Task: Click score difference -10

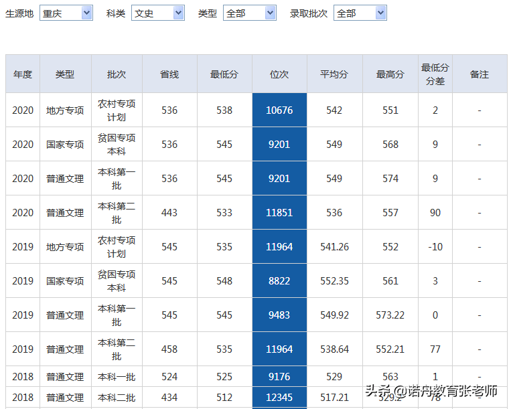Action: pos(435,247)
